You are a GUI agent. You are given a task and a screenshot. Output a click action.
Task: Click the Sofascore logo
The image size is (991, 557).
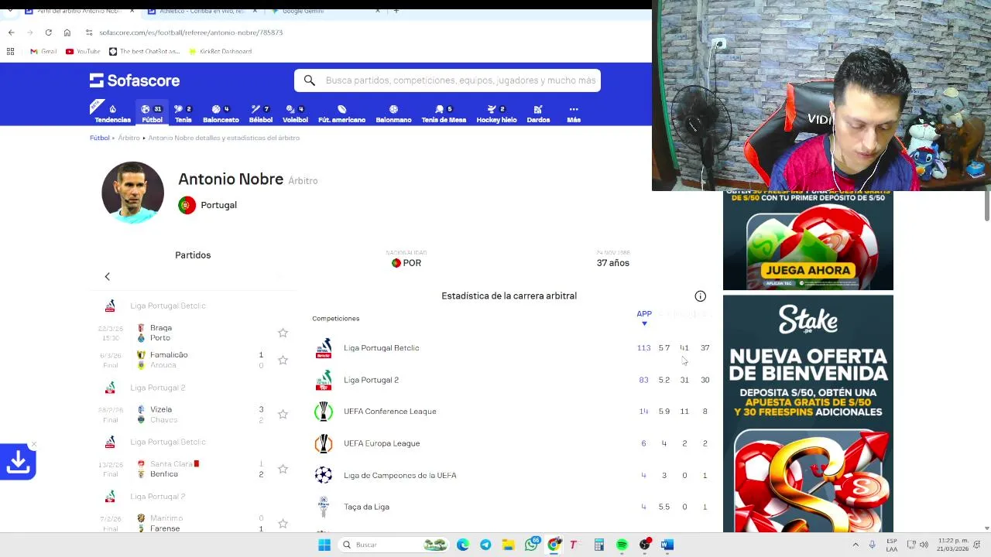tap(135, 80)
